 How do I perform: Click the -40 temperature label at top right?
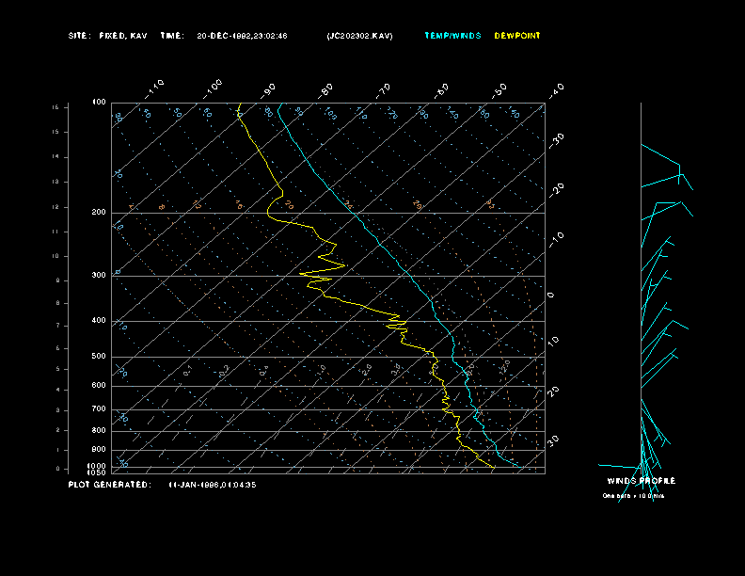[556, 89]
